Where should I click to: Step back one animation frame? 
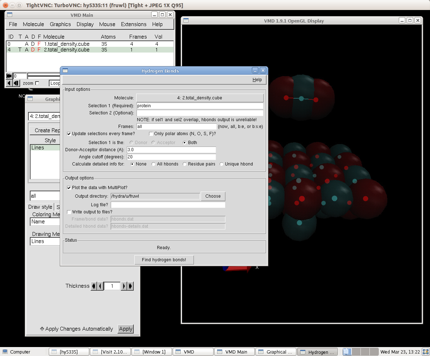click(x=16, y=83)
